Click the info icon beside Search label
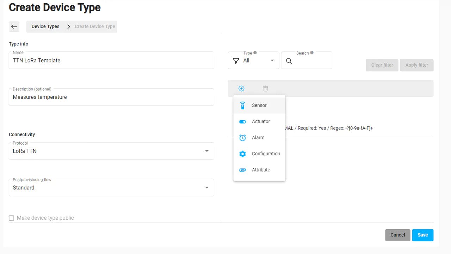 pyautogui.click(x=312, y=53)
